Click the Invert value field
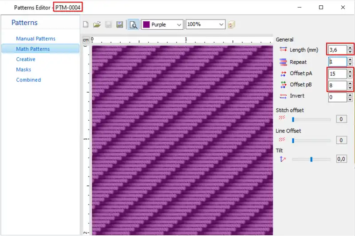355x236 pixels. (x=337, y=97)
